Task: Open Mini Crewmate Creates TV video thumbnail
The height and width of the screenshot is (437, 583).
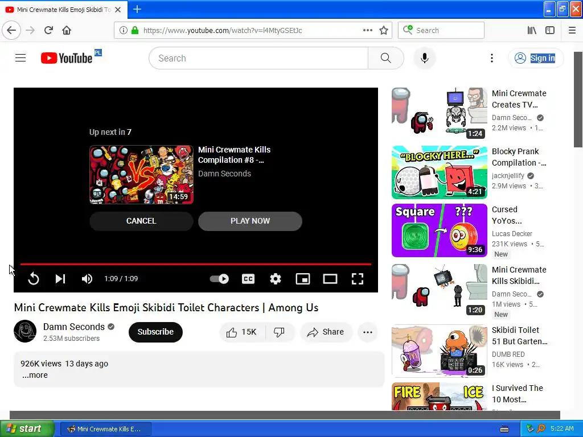Action: pyautogui.click(x=440, y=114)
